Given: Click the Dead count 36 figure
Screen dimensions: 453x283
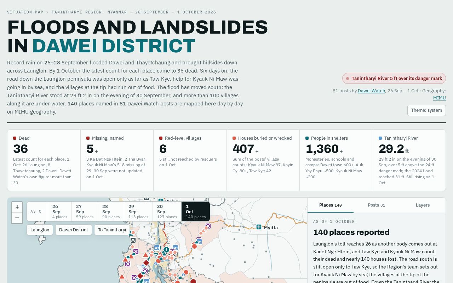Looking at the screenshot, I should pyautogui.click(x=21, y=149).
